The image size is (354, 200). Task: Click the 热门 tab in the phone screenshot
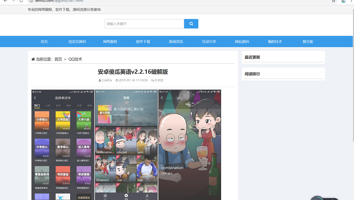[x=37, y=106]
